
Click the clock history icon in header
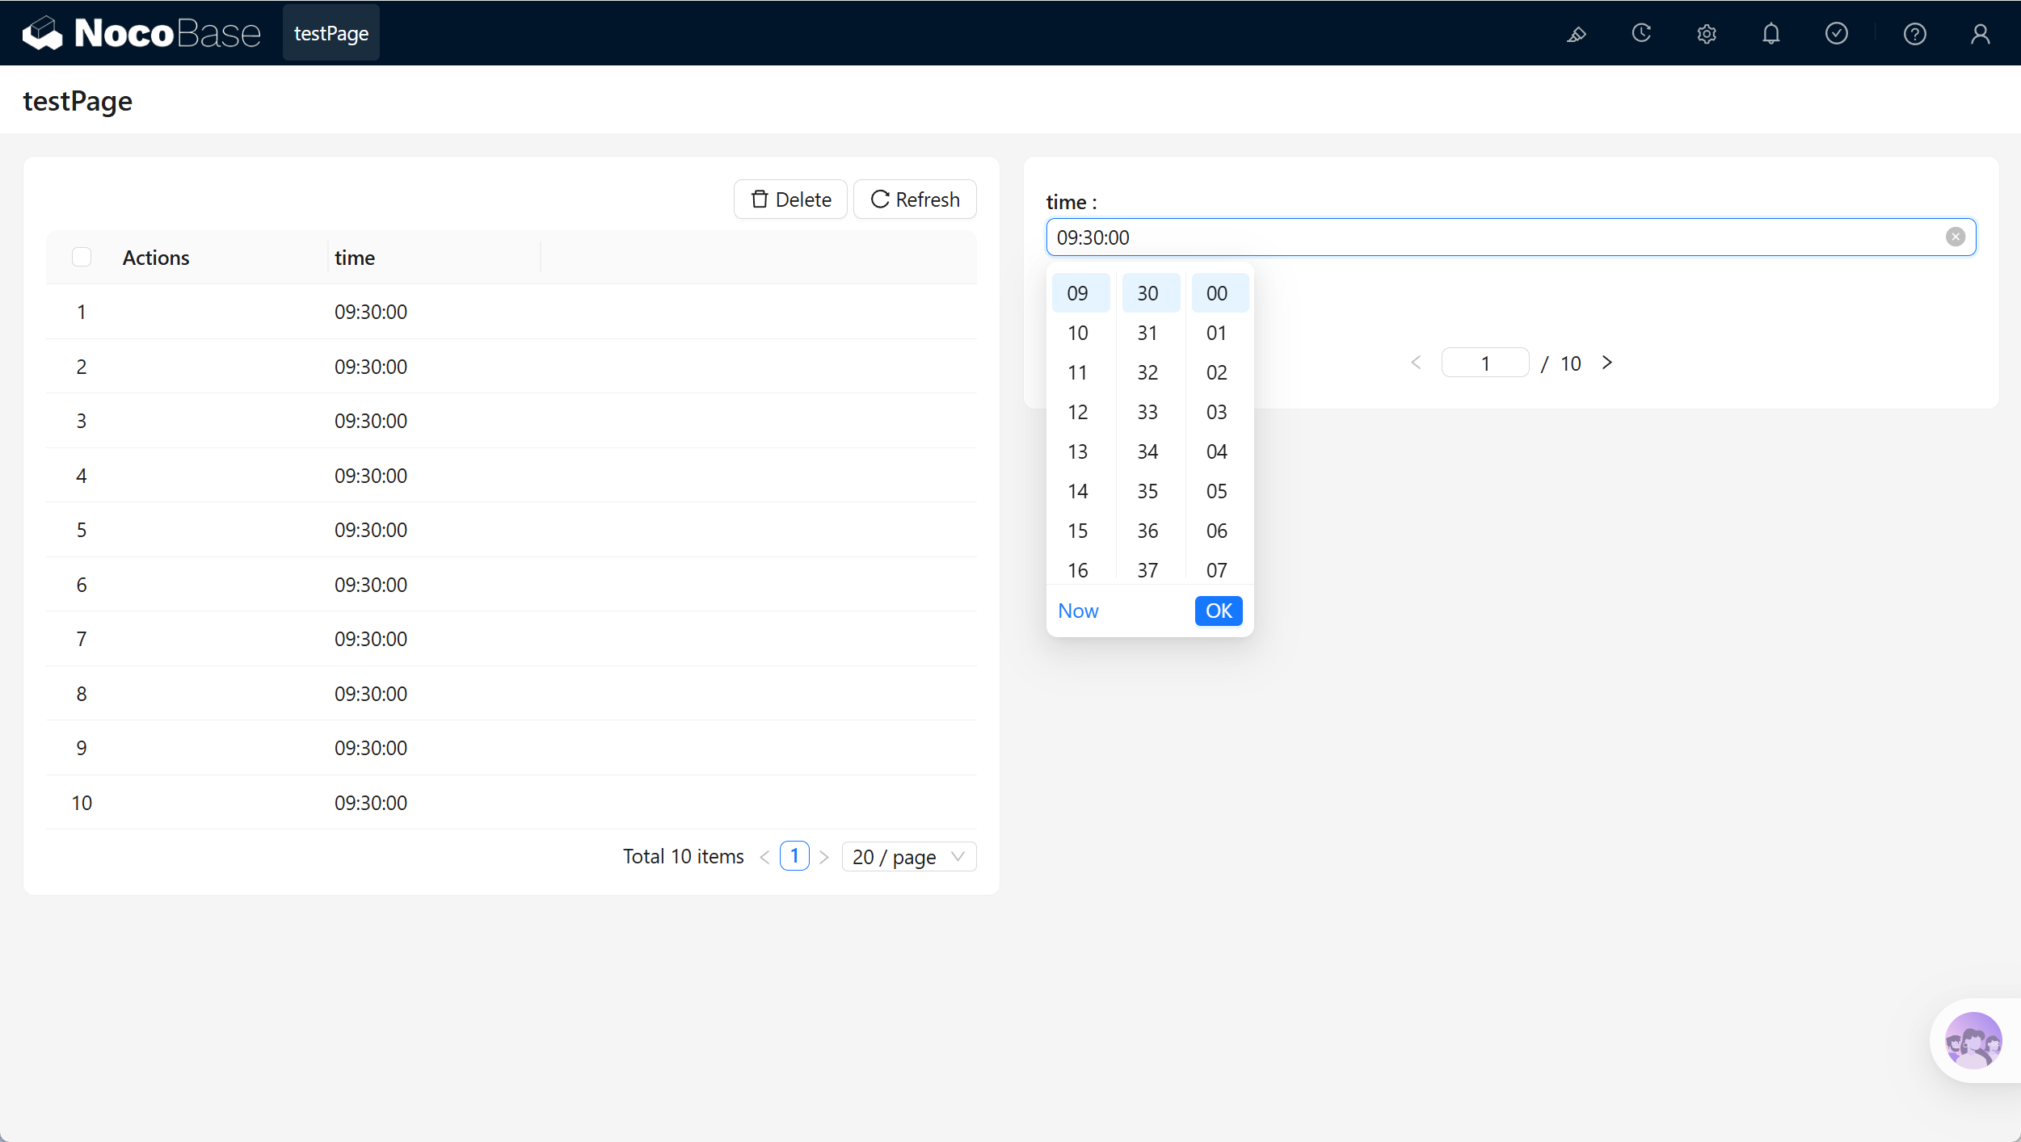pos(1641,33)
